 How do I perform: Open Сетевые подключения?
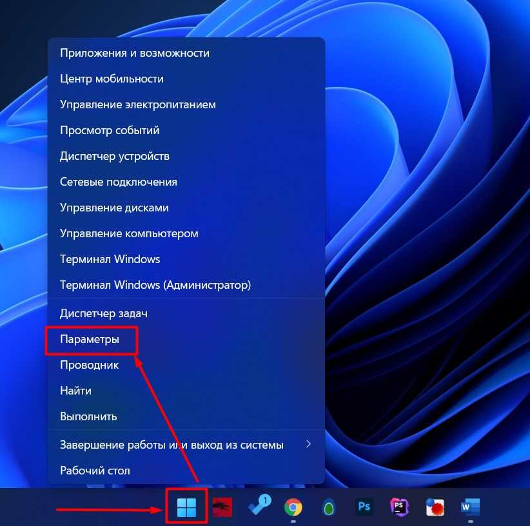[118, 182]
